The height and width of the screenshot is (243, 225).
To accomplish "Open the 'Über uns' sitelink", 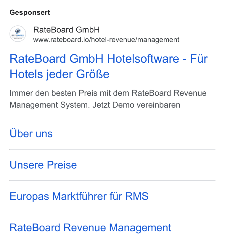I will coord(31,133).
